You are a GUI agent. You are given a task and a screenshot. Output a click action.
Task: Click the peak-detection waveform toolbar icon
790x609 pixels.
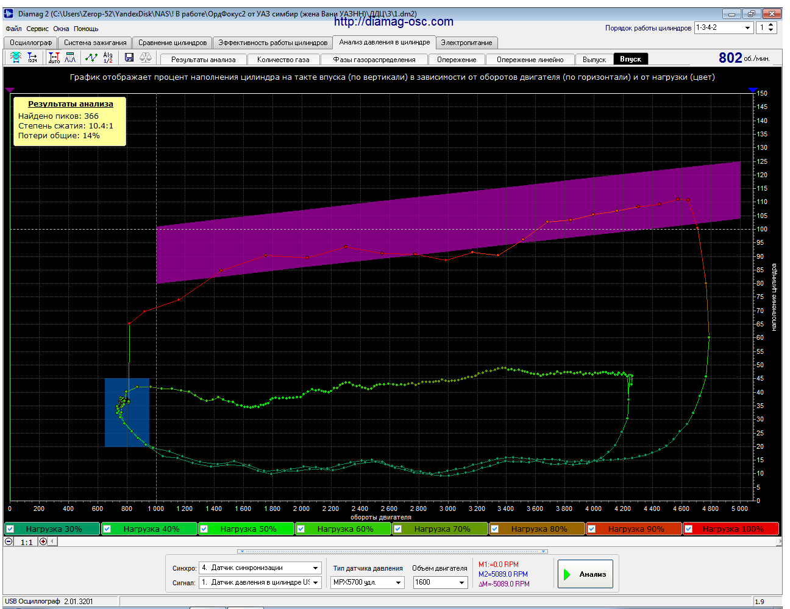click(71, 57)
